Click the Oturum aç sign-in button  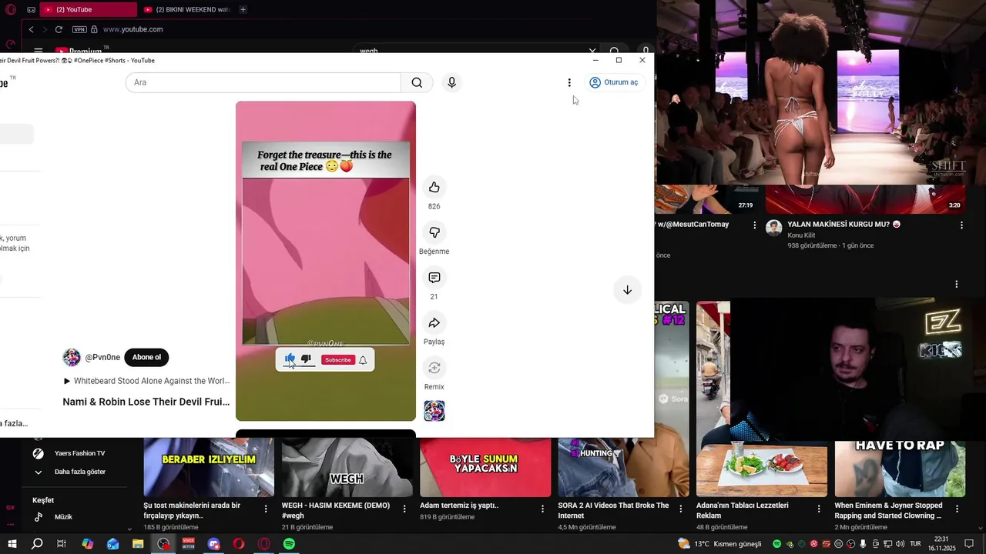pyautogui.click(x=614, y=82)
